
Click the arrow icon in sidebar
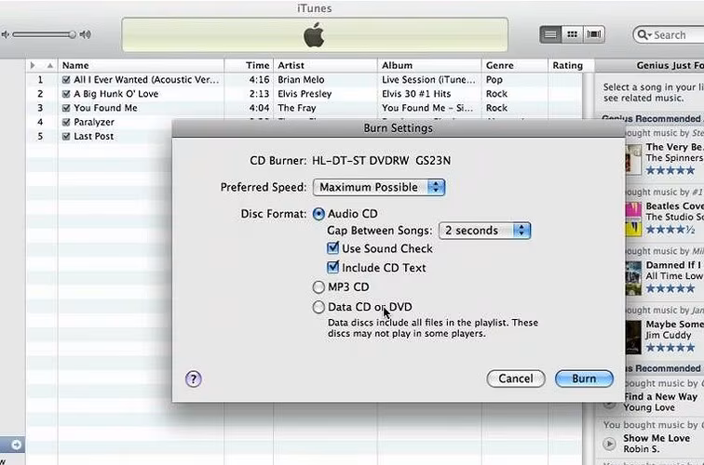coord(16,445)
